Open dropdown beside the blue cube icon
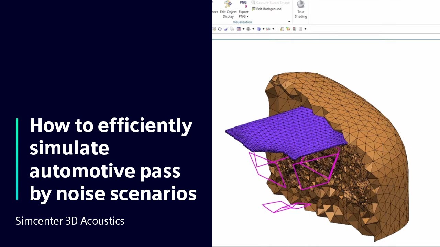The height and width of the screenshot is (247, 440). pos(263,29)
